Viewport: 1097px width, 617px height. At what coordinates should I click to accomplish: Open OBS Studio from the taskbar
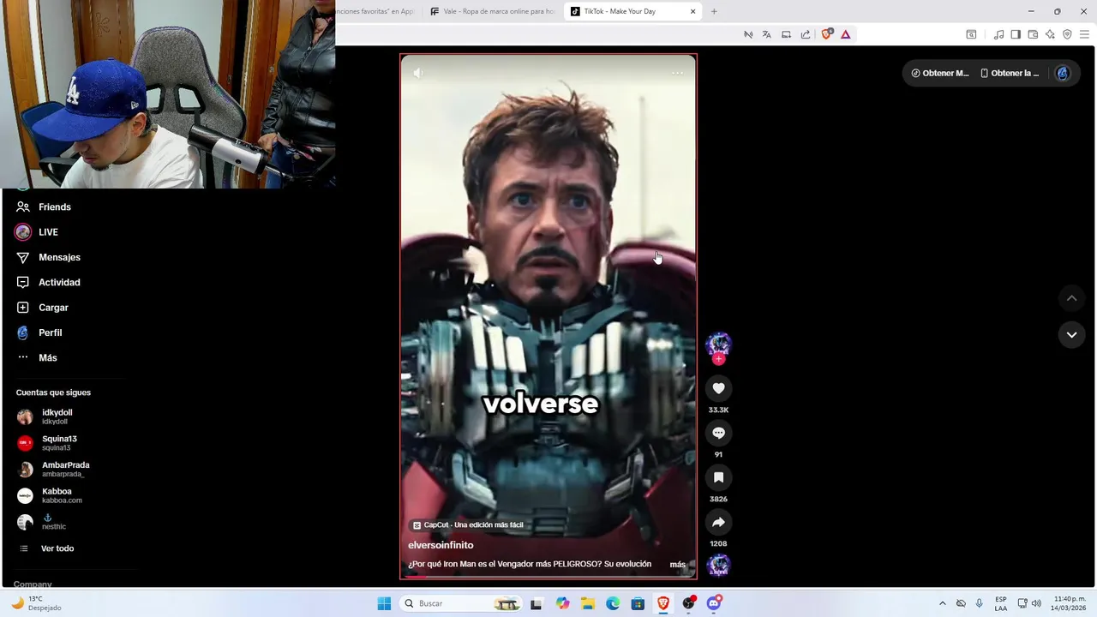click(688, 603)
